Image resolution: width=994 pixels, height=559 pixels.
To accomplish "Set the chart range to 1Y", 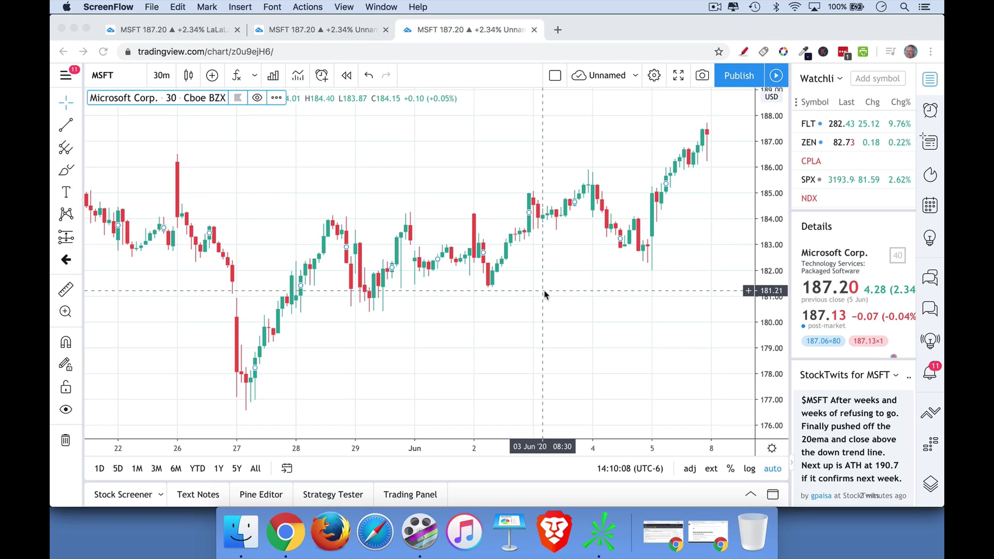I will click(219, 468).
